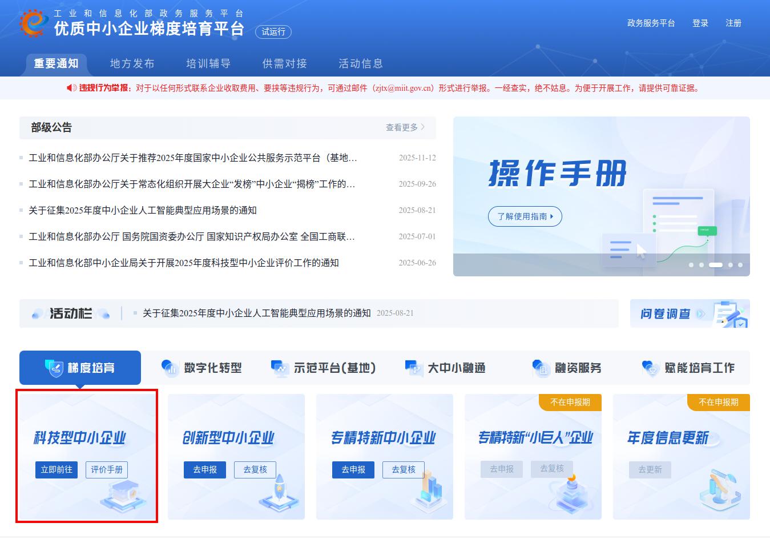Open the 问卷调查 survey banner
The image size is (770, 539).
[x=690, y=313]
